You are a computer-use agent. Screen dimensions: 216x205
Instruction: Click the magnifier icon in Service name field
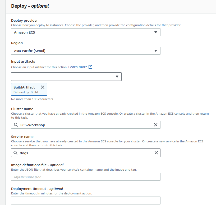[16, 153]
